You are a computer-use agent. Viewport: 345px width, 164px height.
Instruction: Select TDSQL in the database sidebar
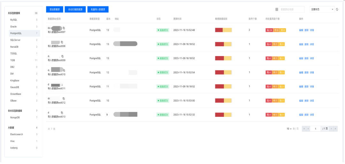pos(24,53)
